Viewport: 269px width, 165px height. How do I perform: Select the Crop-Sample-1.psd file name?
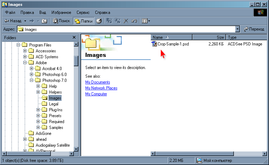point(173,44)
